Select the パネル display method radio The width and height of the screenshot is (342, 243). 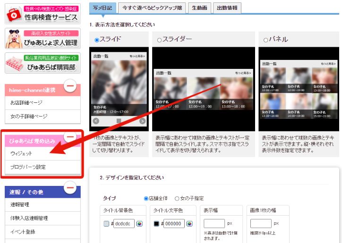coord(265,40)
